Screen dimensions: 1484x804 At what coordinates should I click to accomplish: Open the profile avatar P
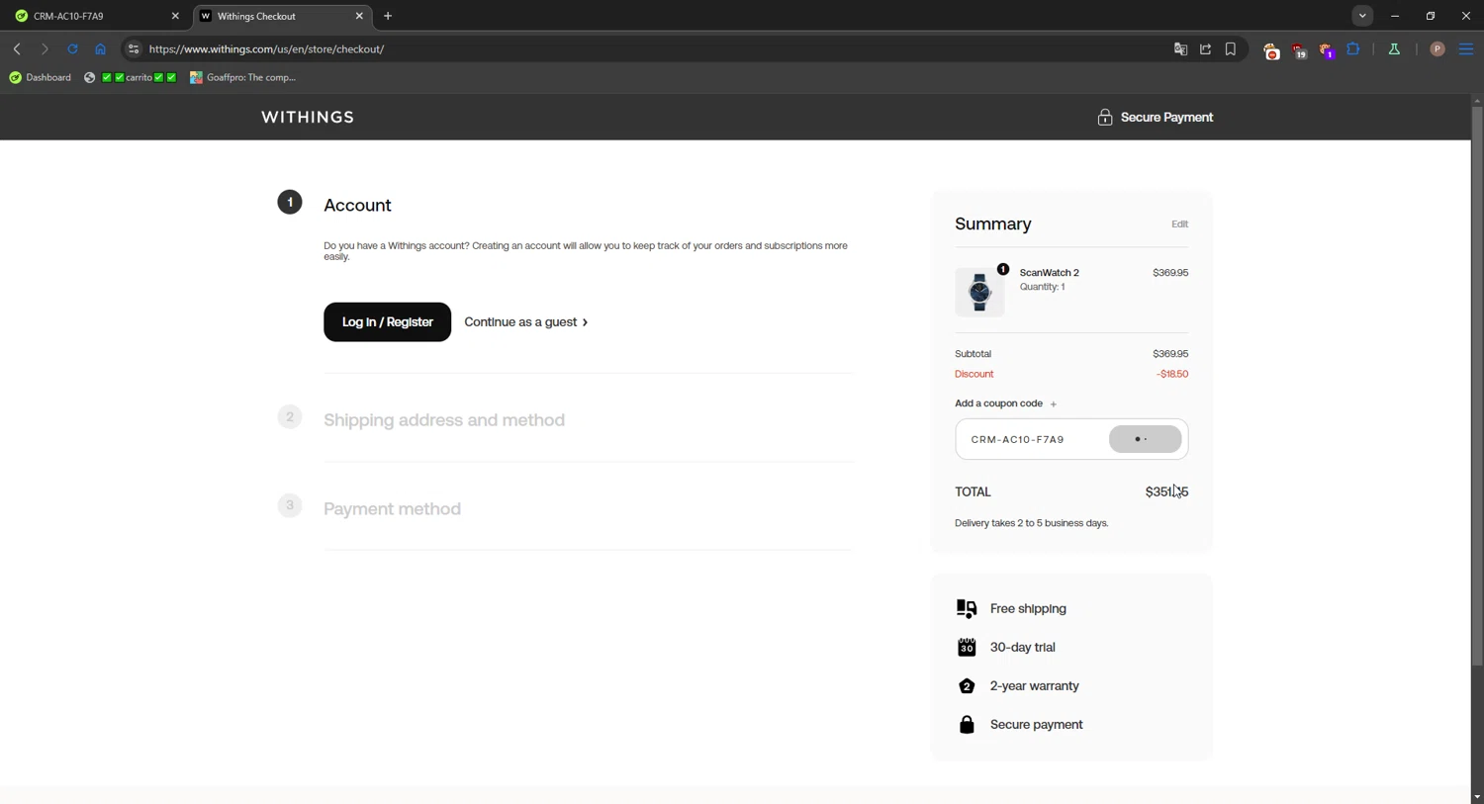(1438, 49)
